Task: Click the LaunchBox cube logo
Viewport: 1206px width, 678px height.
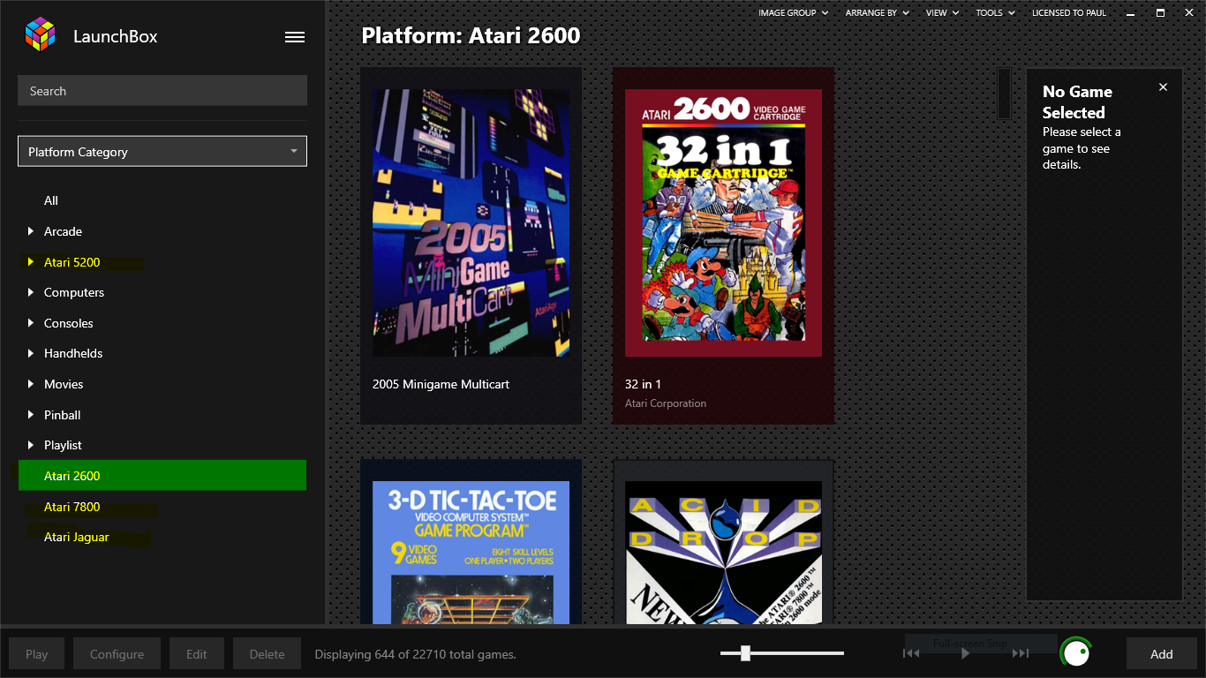Action: tap(40, 35)
